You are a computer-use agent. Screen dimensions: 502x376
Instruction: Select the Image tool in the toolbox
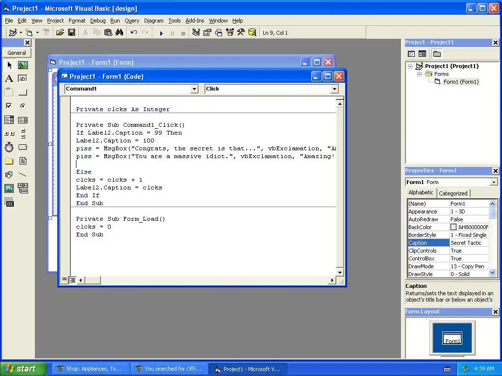(x=9, y=188)
